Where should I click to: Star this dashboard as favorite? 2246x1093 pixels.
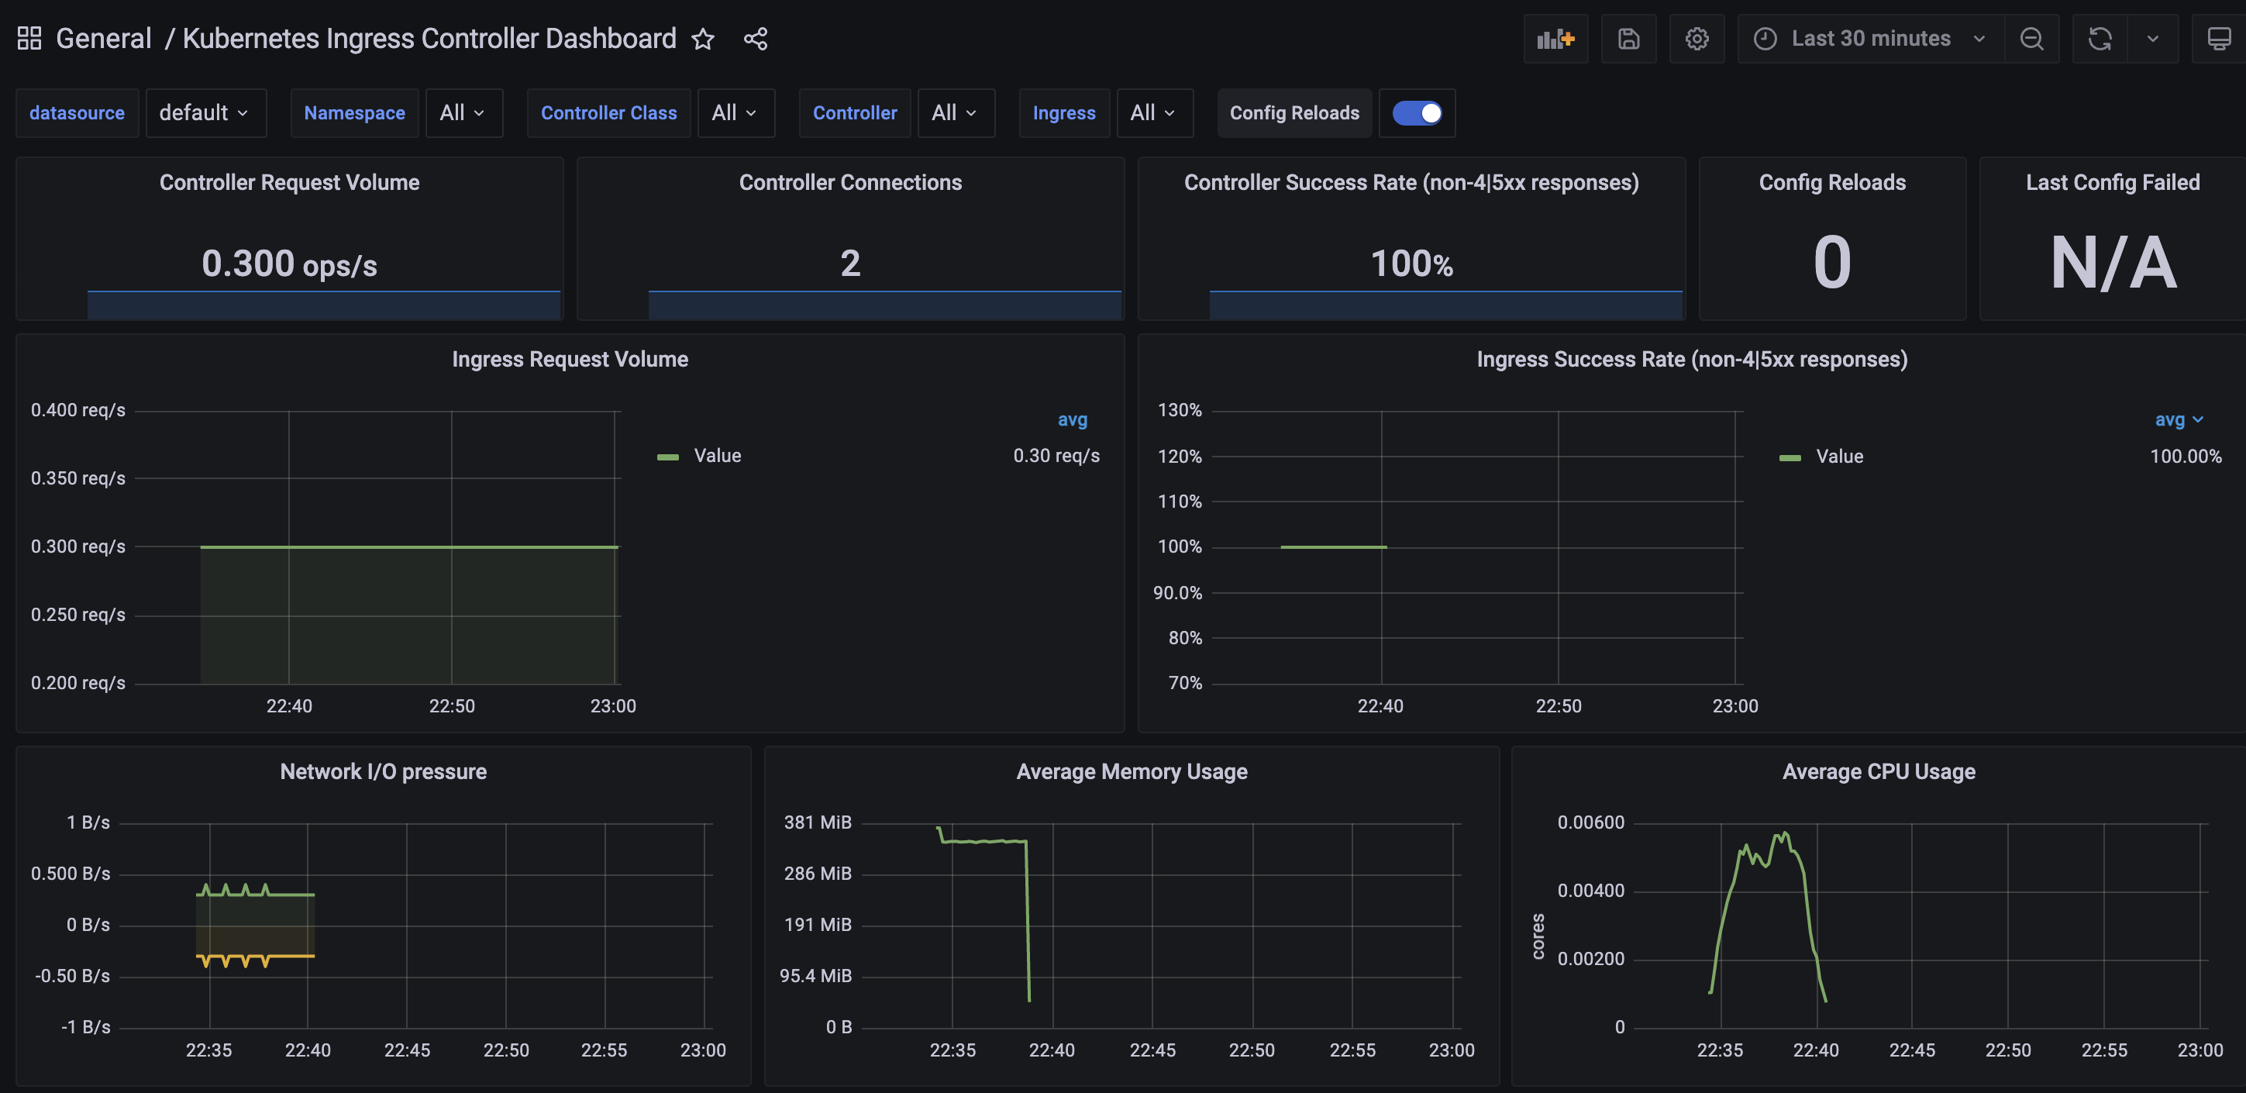703,40
